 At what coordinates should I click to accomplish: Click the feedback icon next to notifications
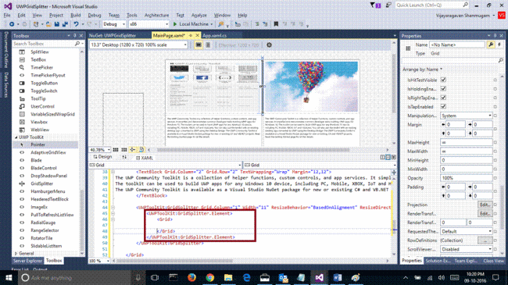[x=388, y=5]
